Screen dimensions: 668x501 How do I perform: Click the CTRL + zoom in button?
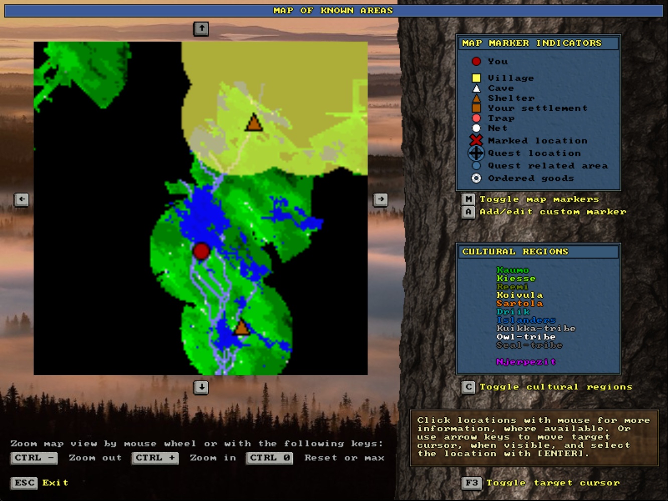coord(155,458)
